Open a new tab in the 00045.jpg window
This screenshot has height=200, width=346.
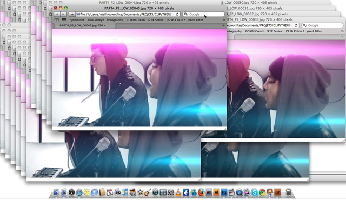coord(223,25)
